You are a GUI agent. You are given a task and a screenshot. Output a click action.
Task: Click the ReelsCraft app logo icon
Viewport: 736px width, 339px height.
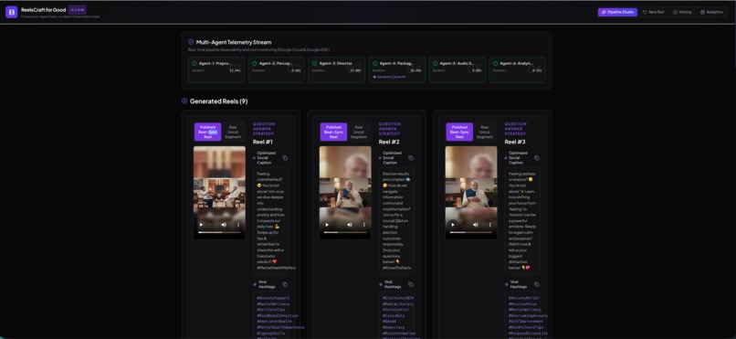pyautogui.click(x=11, y=12)
